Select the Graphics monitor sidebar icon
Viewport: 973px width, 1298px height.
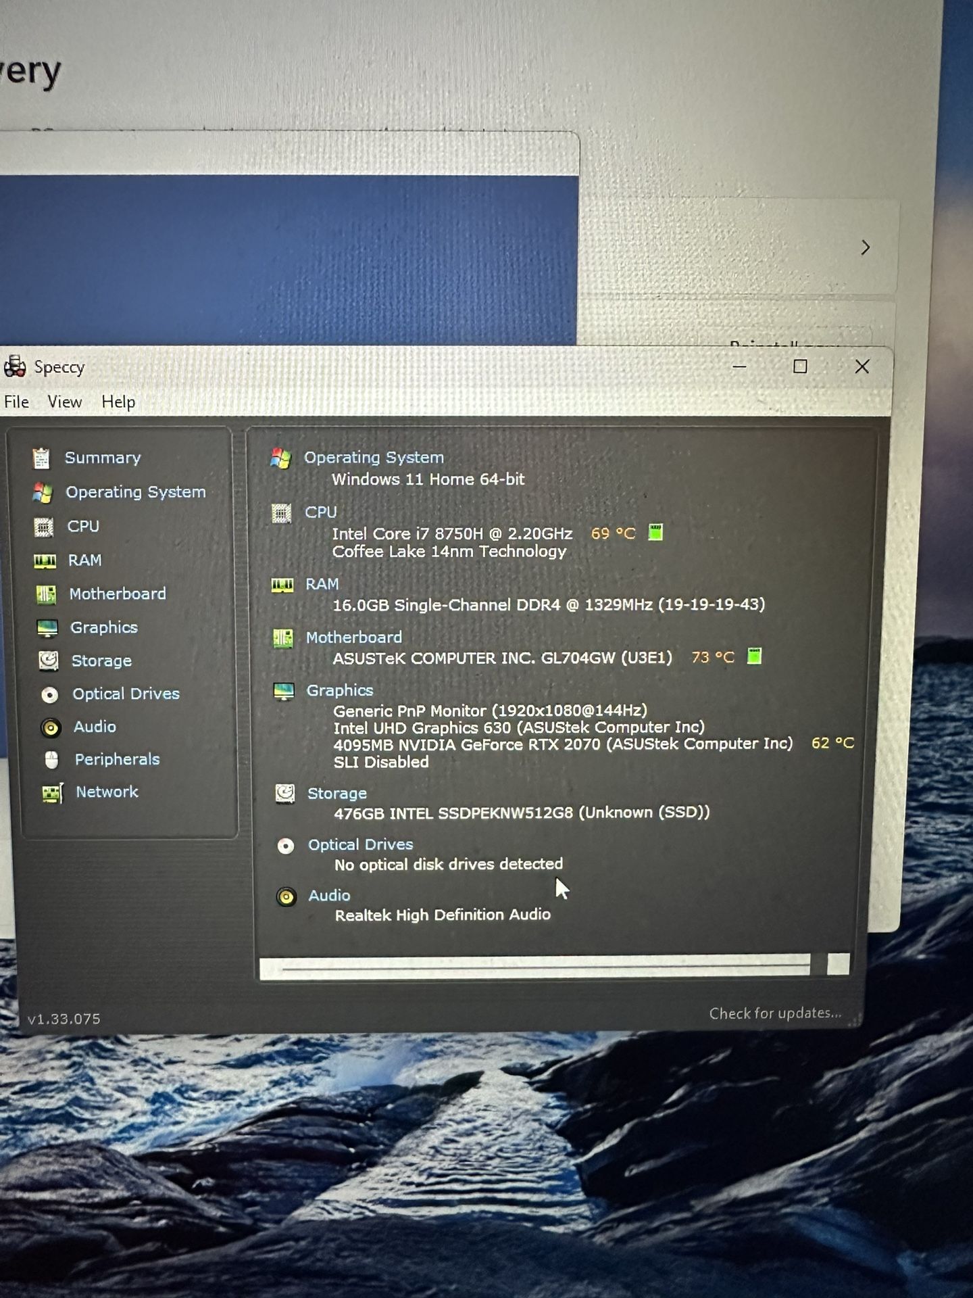pos(47,628)
